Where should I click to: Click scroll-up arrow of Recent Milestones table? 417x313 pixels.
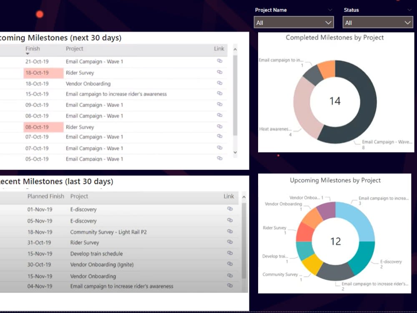[244, 197]
